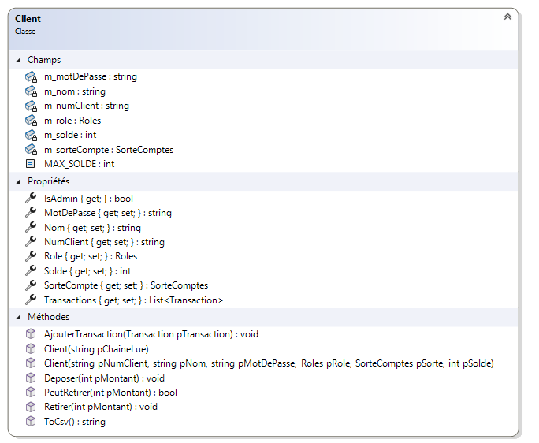Click the wrench icon next to Transactions
Viewport: 539px width, 443px height.
pos(31,300)
